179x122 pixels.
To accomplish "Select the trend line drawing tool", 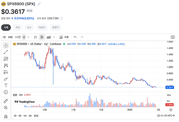I will [6, 52].
